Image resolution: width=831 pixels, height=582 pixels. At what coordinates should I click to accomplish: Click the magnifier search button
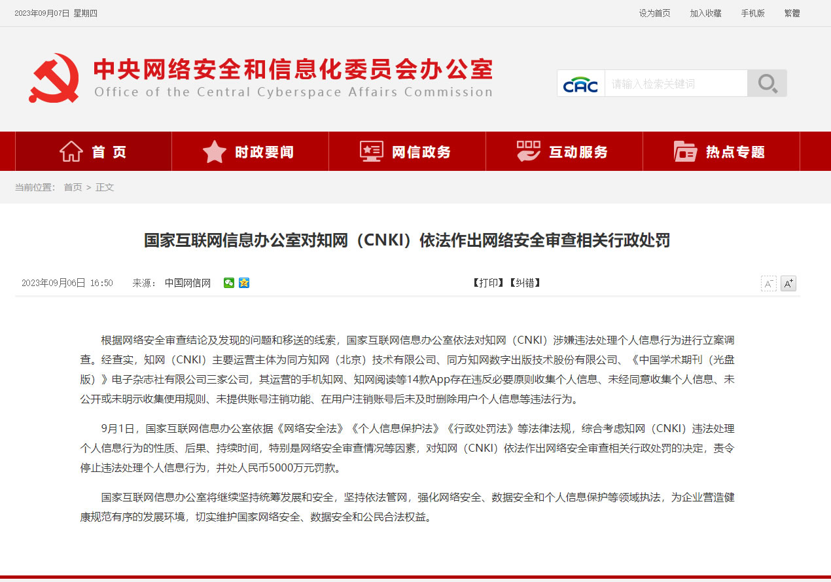767,84
